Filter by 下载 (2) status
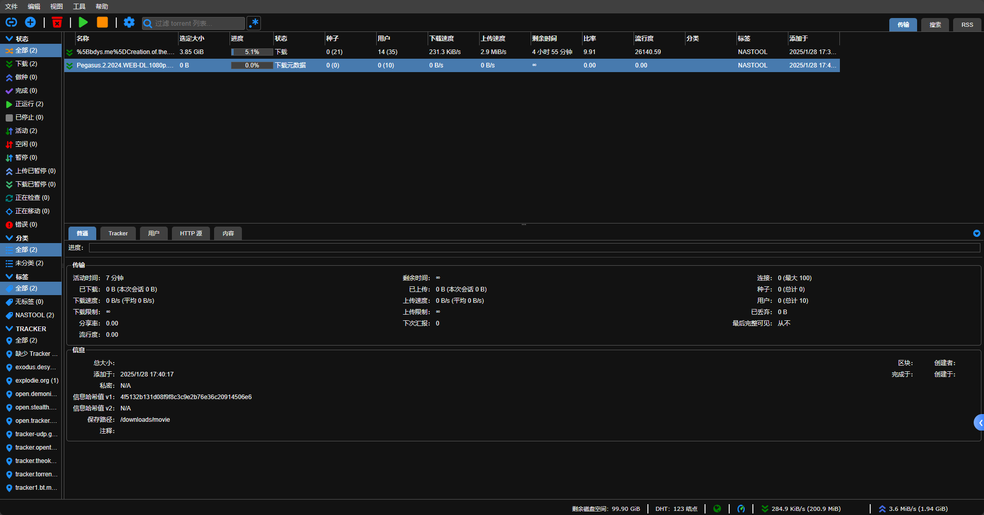This screenshot has width=984, height=515. [30, 64]
